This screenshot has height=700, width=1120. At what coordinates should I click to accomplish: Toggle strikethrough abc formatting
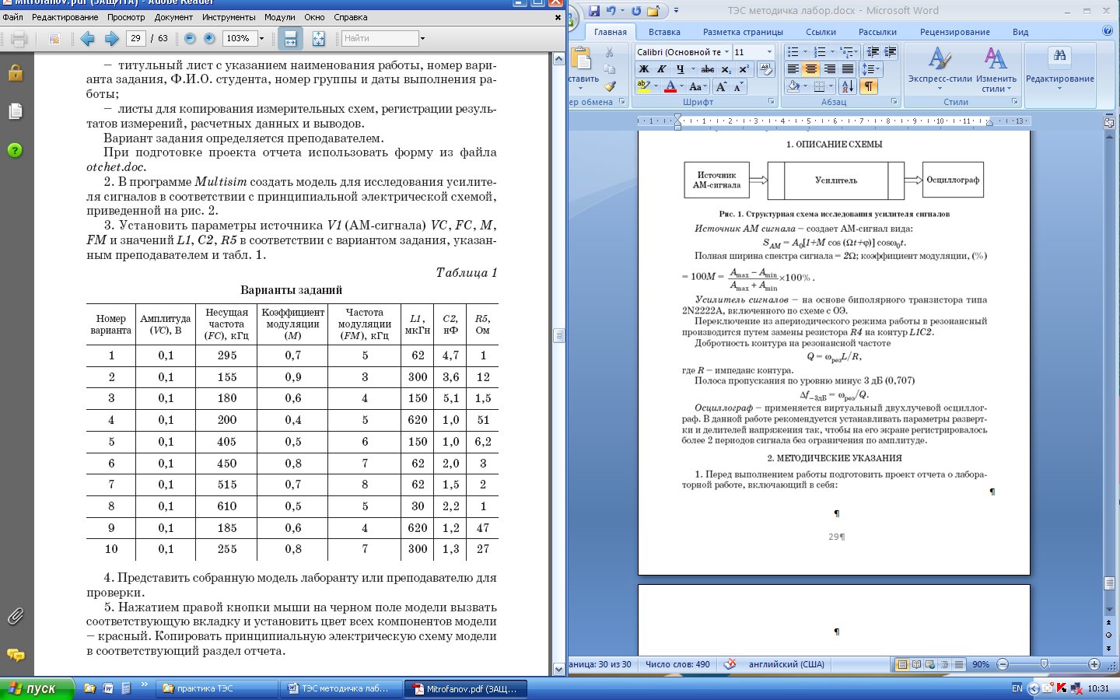(x=708, y=69)
